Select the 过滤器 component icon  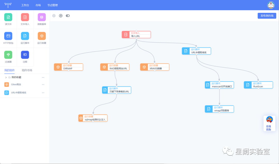pyautogui.click(x=8, y=55)
